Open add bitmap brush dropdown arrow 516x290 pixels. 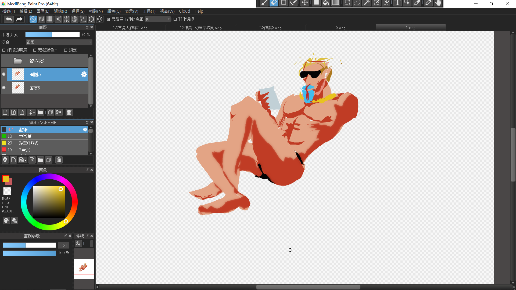pos(26,161)
